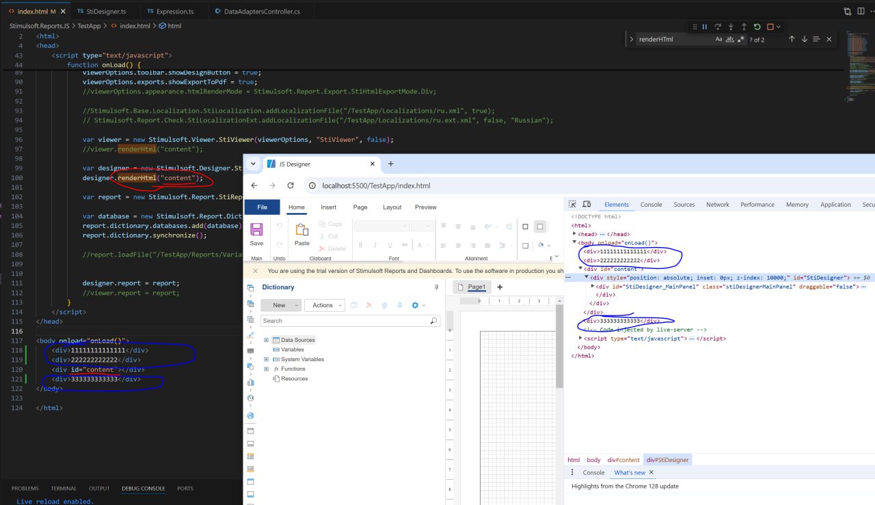Screen dimensions: 875x505
Task: Click the Pause debugger button in VS Code
Action: click(704, 27)
